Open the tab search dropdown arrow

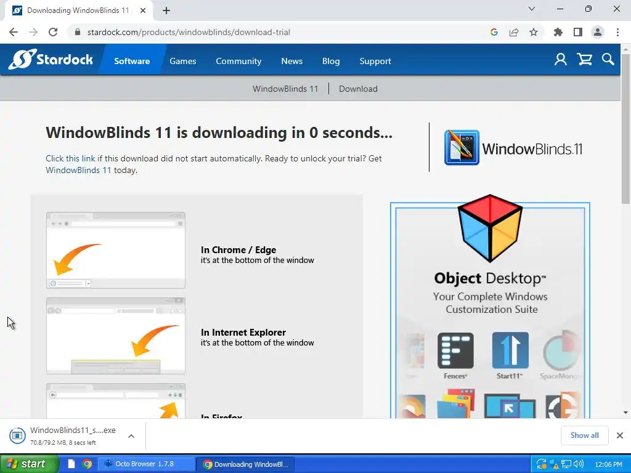click(x=532, y=9)
